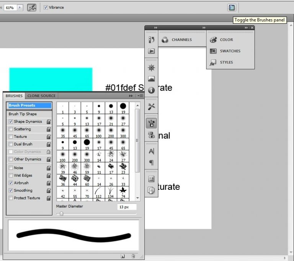Open the History panel icon in dock
The width and height of the screenshot is (294, 261).
click(151, 39)
